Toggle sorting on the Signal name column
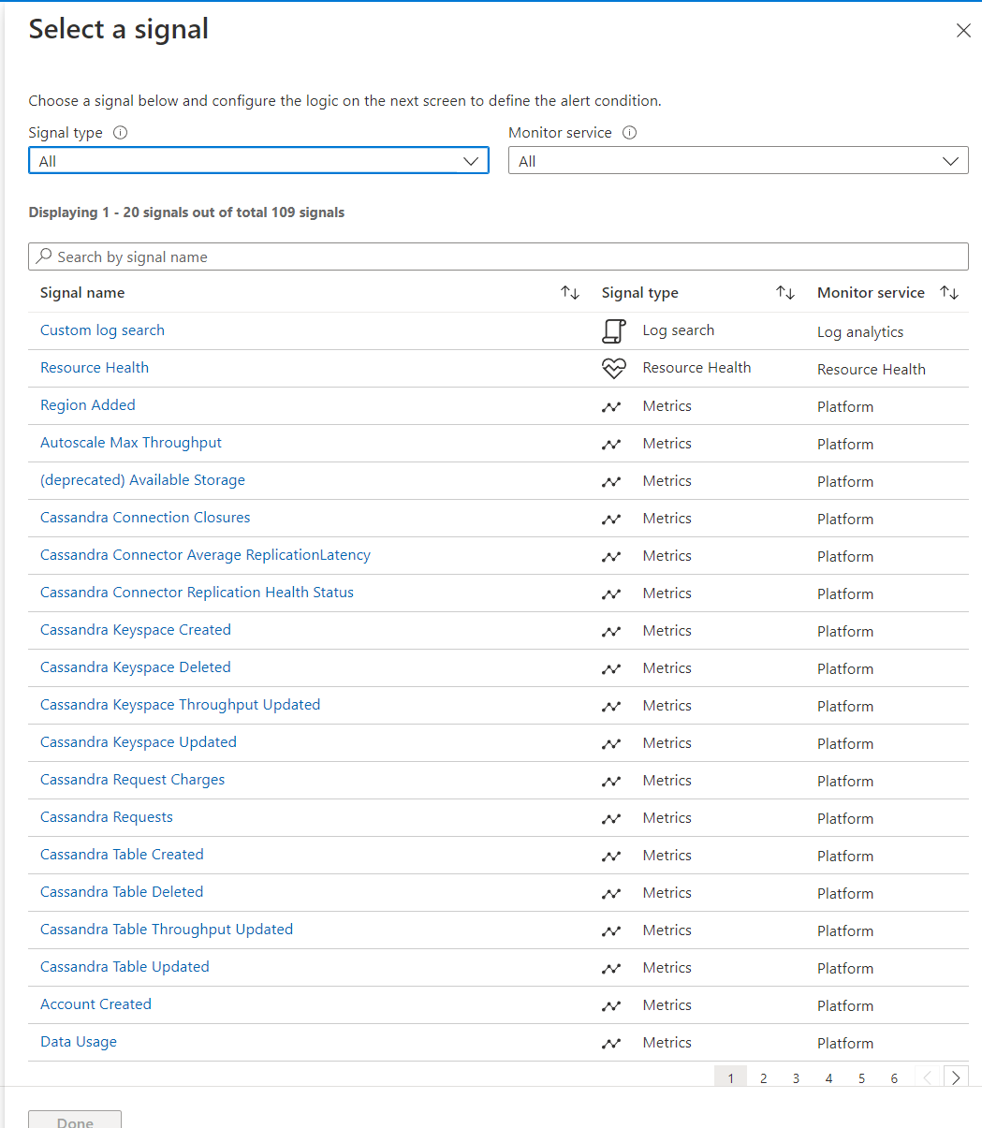Screen dimensions: 982x1128 pyautogui.click(x=570, y=292)
